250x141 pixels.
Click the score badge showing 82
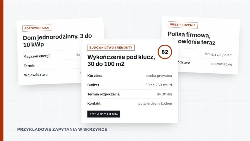coord(165,52)
